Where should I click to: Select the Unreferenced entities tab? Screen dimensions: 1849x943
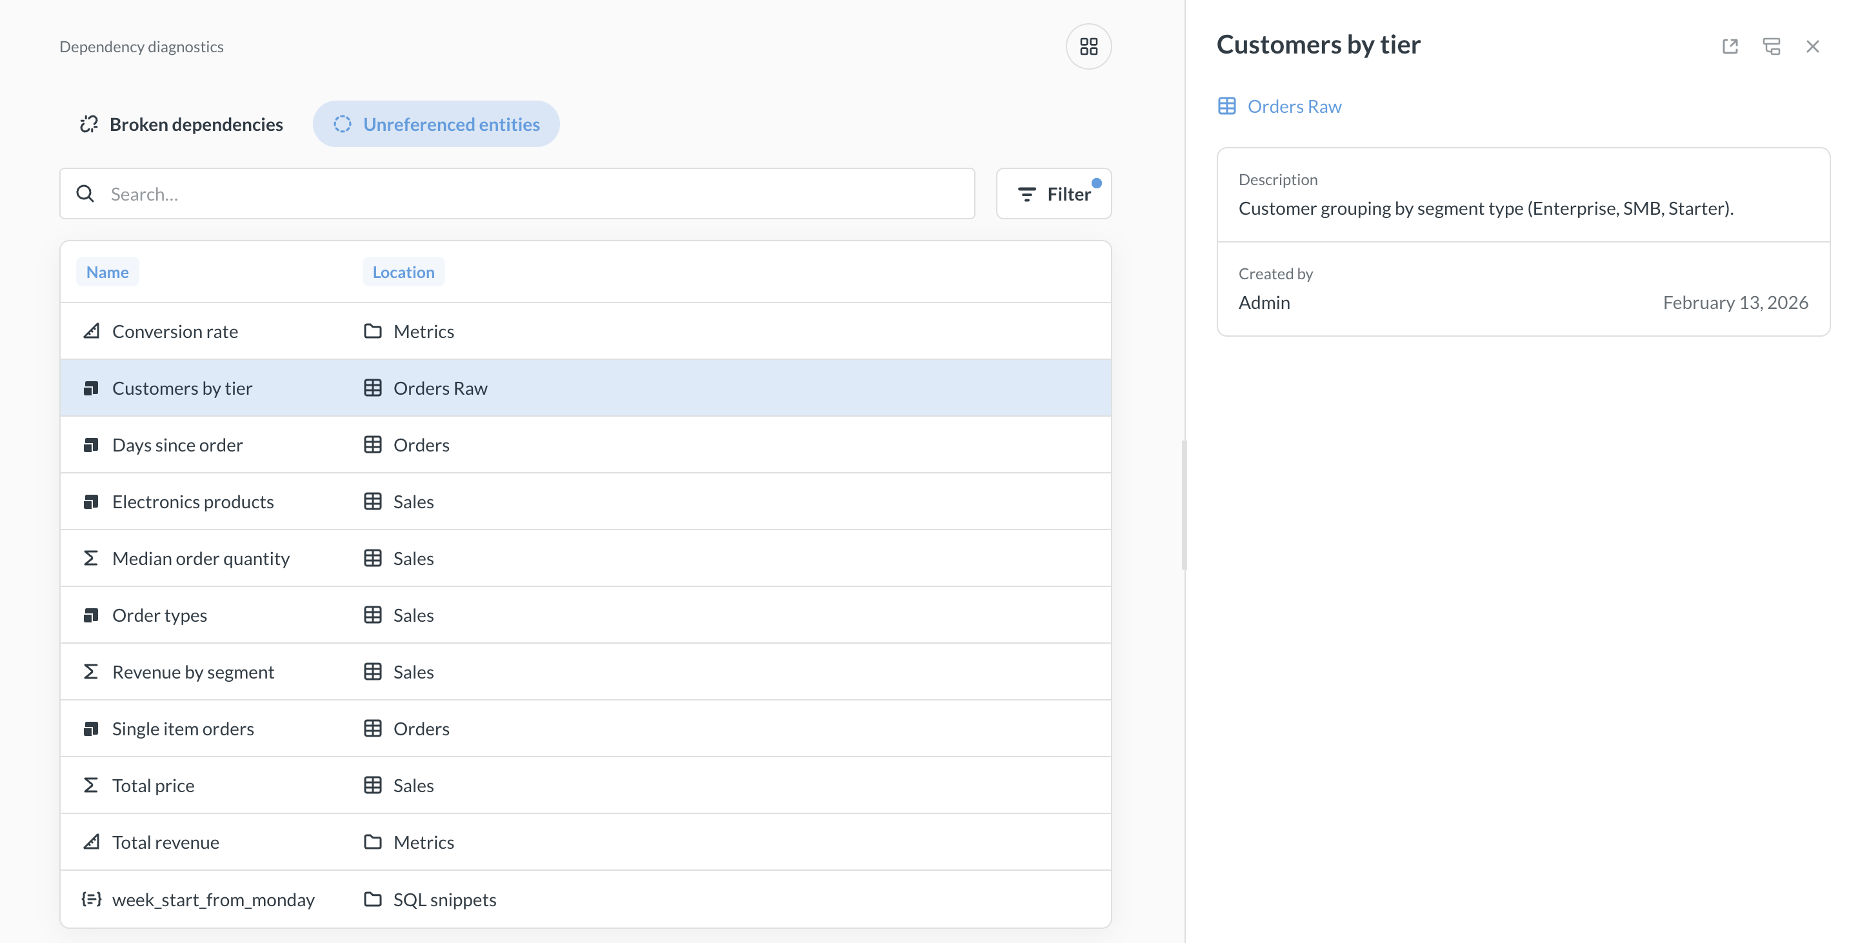coord(435,124)
